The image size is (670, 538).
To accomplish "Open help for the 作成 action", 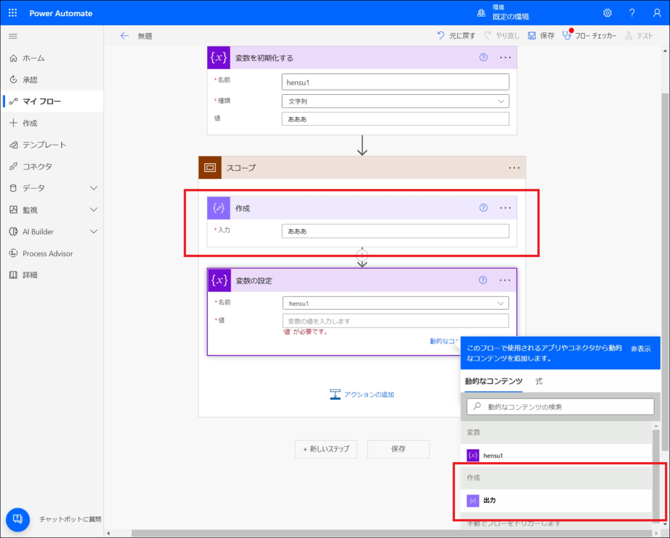I will pyautogui.click(x=484, y=208).
